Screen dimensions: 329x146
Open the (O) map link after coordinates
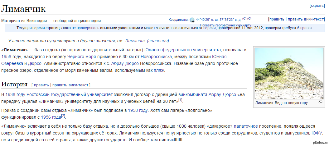[x=249, y=19]
